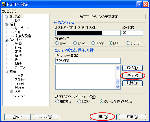
Task: Click the host name input field
Action: 88,33
